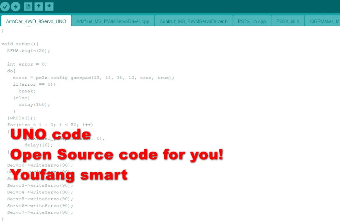This screenshot has width=340, height=224.
Task: Click the '}while(1);' line
Action: click(21, 118)
